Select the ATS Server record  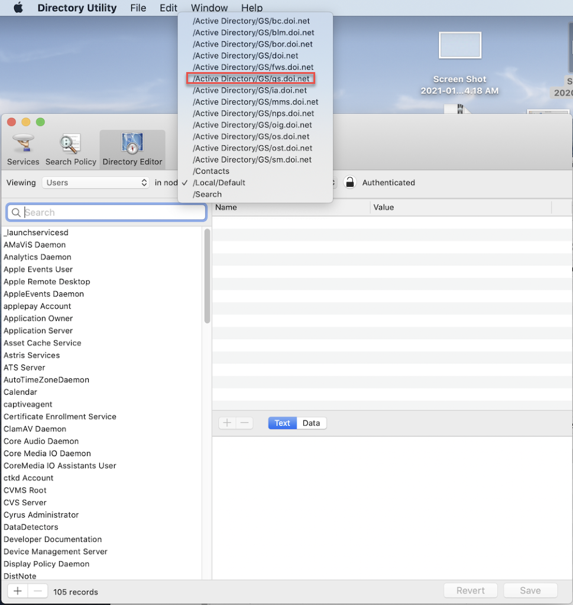click(x=102, y=367)
